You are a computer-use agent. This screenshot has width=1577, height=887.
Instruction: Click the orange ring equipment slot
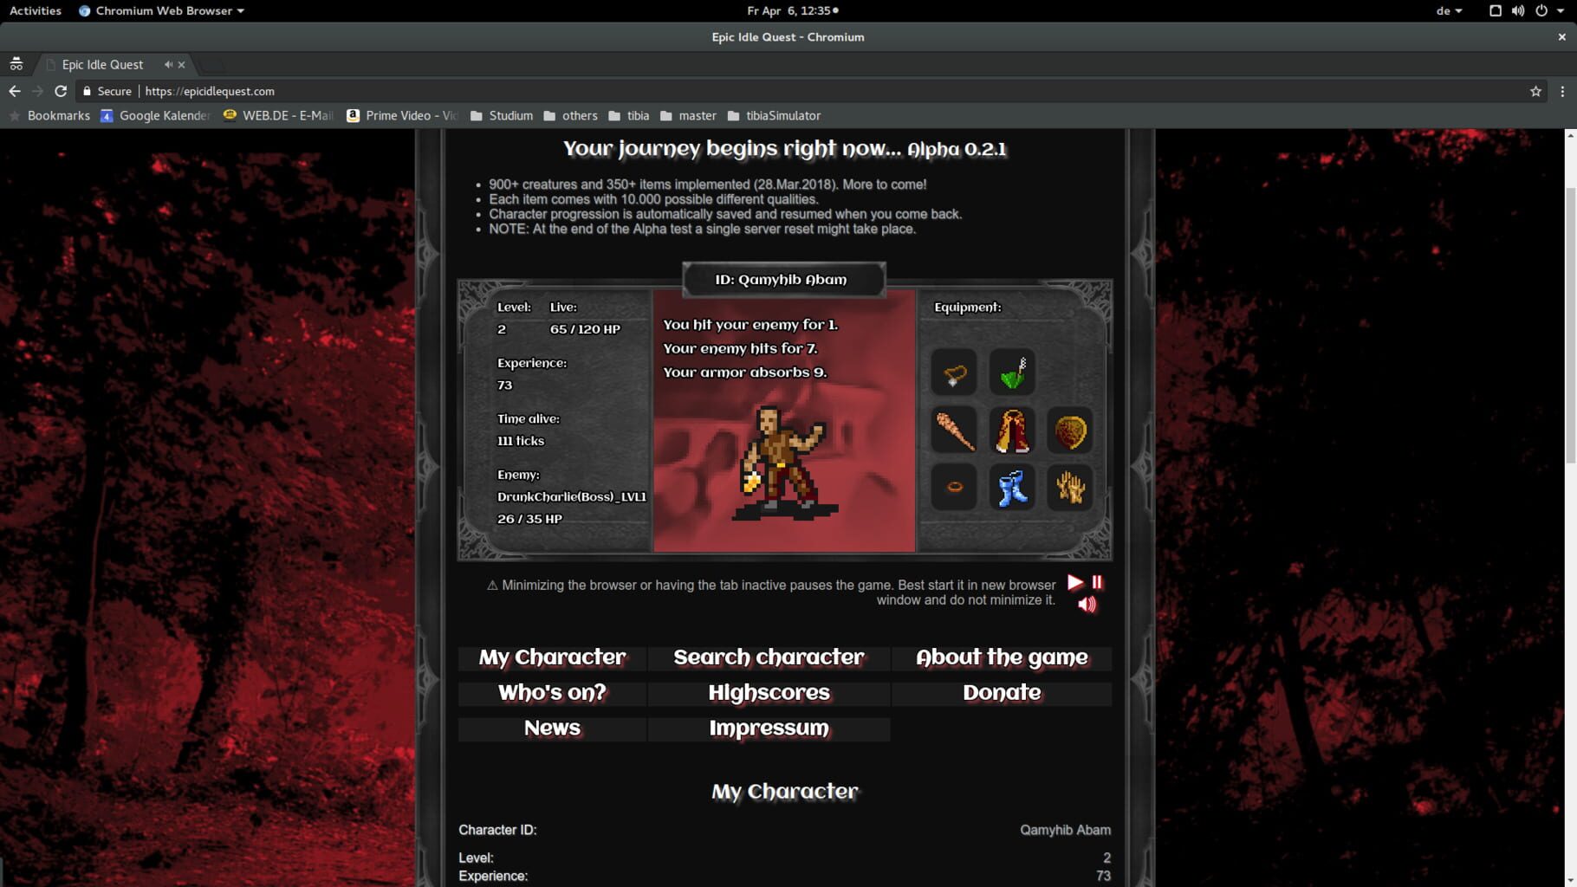coord(954,488)
